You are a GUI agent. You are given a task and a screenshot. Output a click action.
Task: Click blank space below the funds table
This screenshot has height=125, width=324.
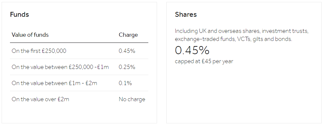79,115
